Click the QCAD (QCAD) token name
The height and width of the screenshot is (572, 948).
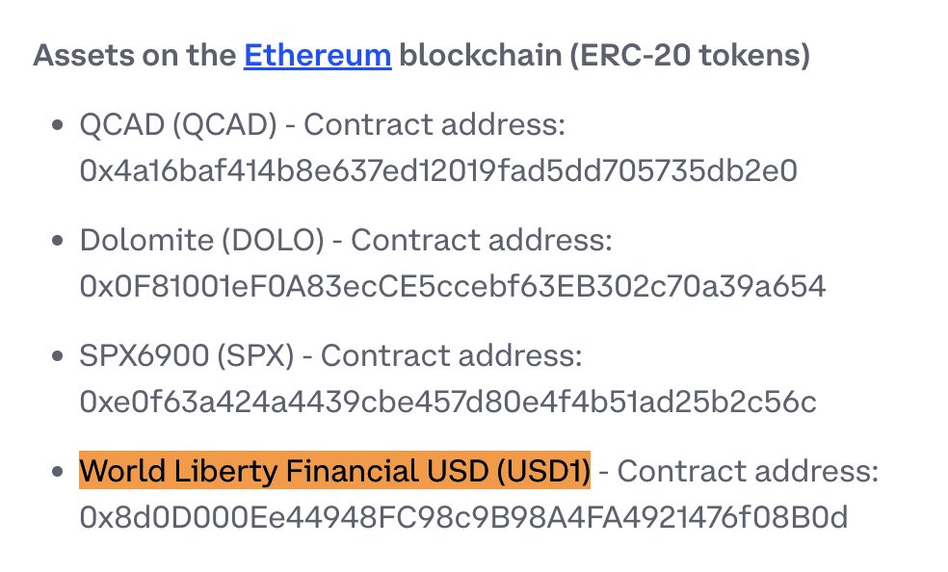(x=178, y=124)
